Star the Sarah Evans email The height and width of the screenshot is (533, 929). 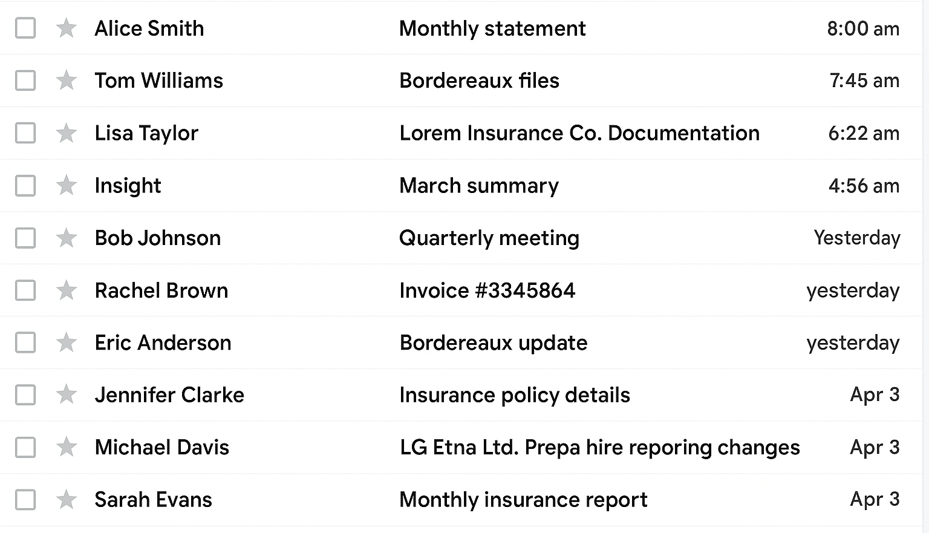click(66, 500)
